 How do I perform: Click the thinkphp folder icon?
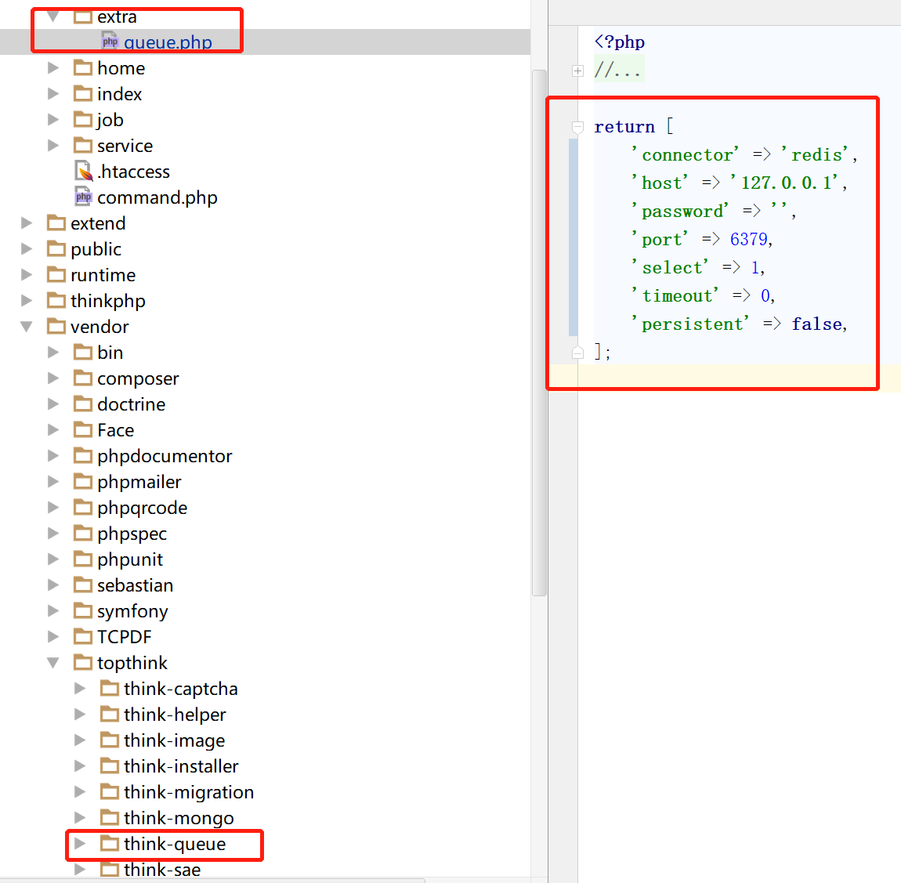tap(56, 300)
